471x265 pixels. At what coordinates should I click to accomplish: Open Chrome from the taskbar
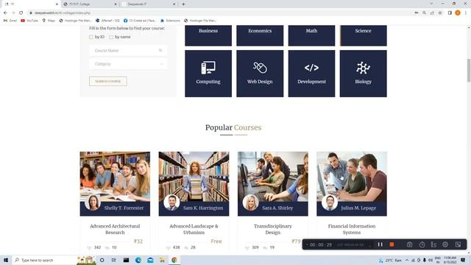click(174, 260)
